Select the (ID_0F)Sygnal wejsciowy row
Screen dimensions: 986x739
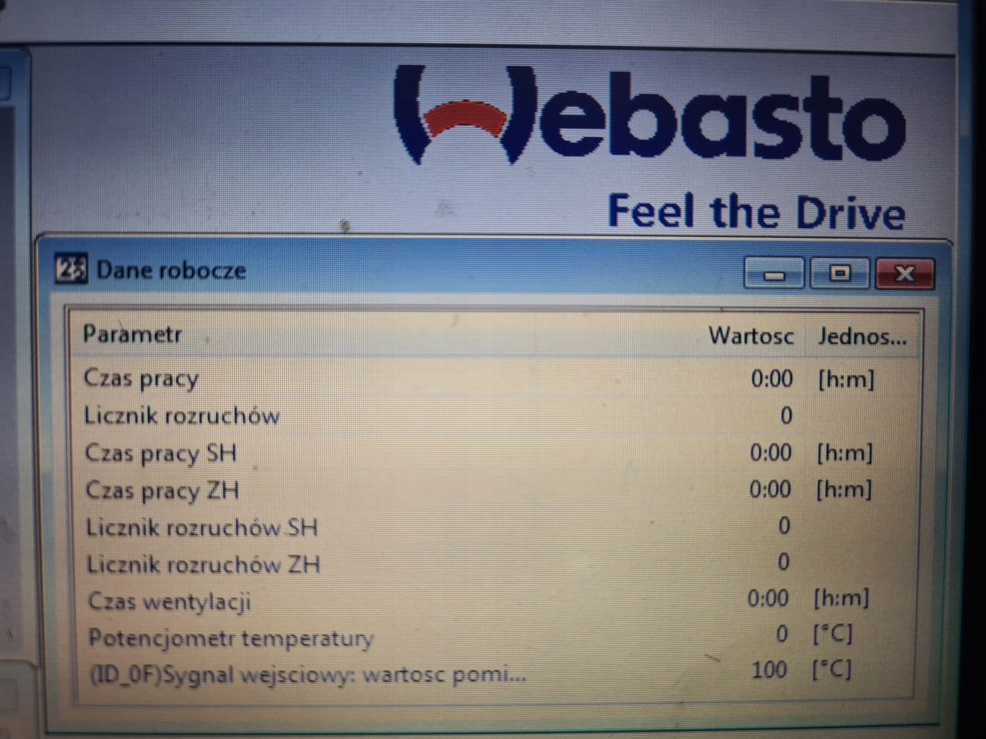coord(308,675)
